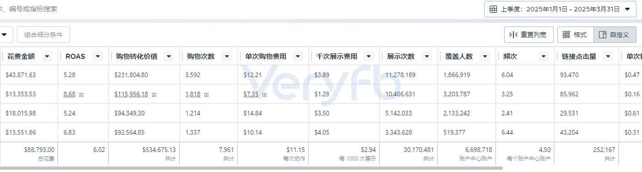Open the 链接点击量 column arrow
Viewport: 642px width, 172px height.
608,56
